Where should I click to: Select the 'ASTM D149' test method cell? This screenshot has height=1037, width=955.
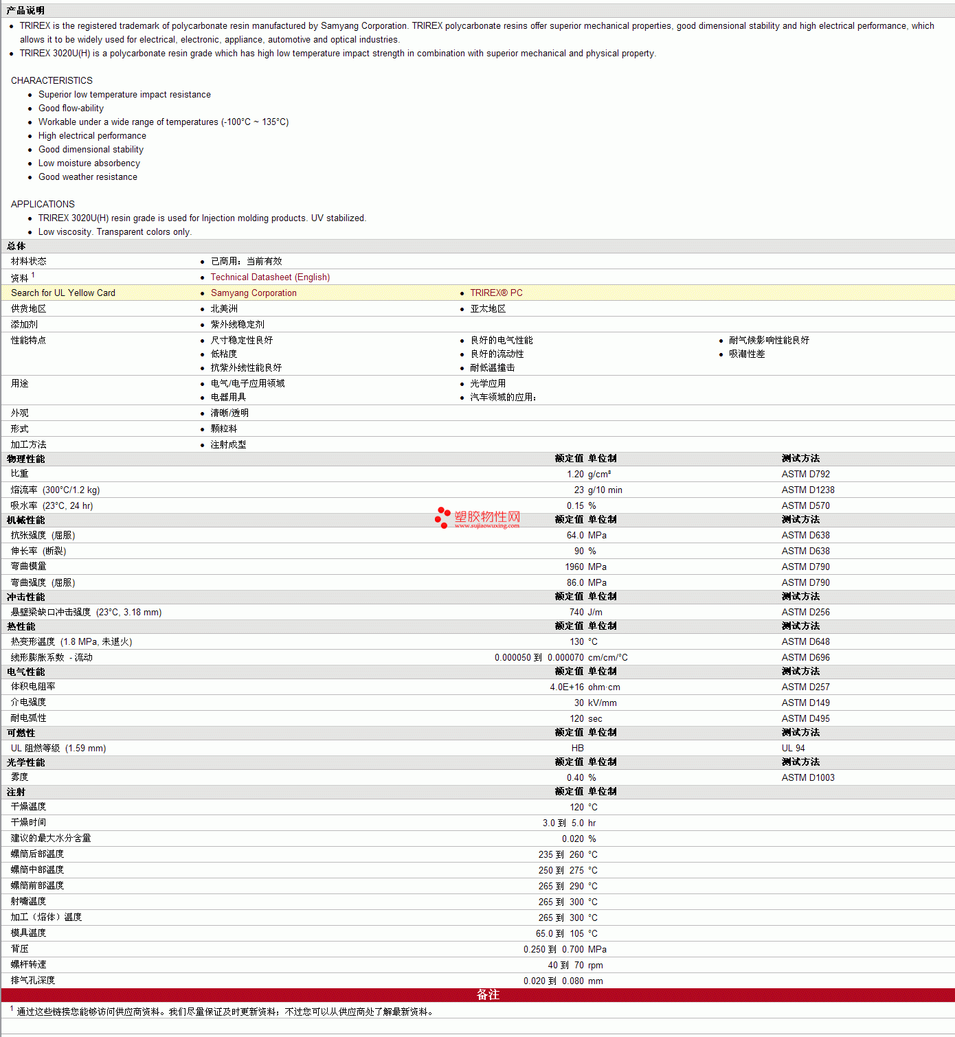click(x=805, y=703)
